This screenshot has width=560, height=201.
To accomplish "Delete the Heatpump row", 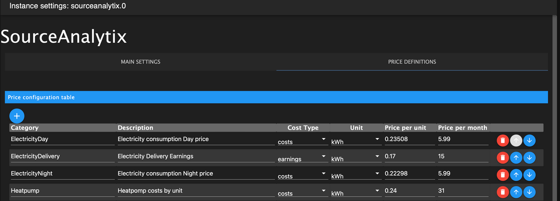I will coord(502,192).
